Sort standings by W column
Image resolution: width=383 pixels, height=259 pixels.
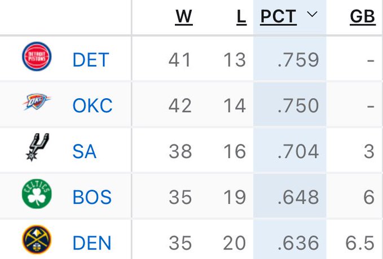point(184,17)
